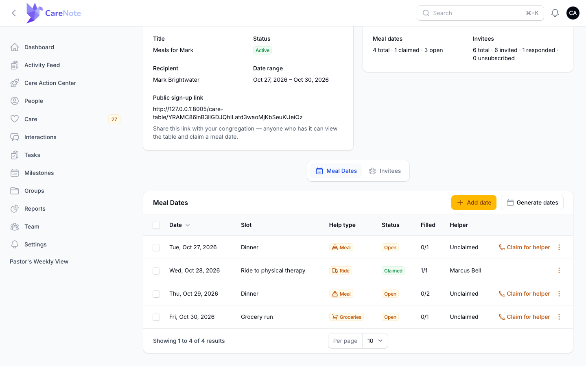Click the Team people icon
Viewport: 586px width, 366px height.
click(15, 227)
